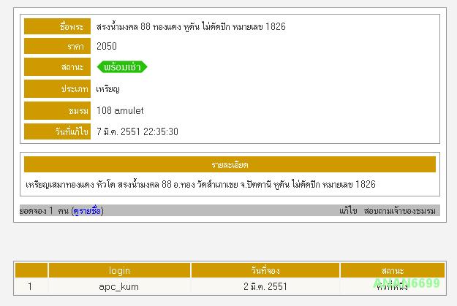
Task: Click the login column header
Action: pyautogui.click(x=119, y=270)
